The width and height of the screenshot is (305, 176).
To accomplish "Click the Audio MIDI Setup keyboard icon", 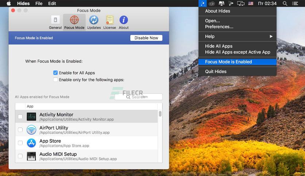I will (31, 156).
